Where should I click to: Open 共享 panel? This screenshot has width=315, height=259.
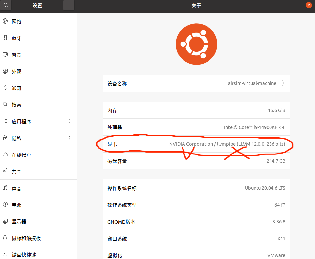tap(38, 171)
